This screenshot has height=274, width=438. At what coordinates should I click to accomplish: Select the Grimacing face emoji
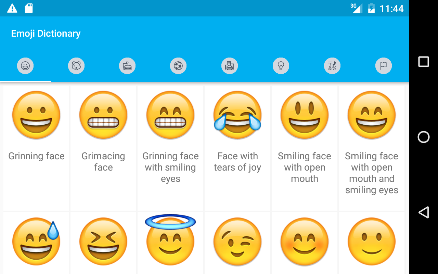click(103, 148)
